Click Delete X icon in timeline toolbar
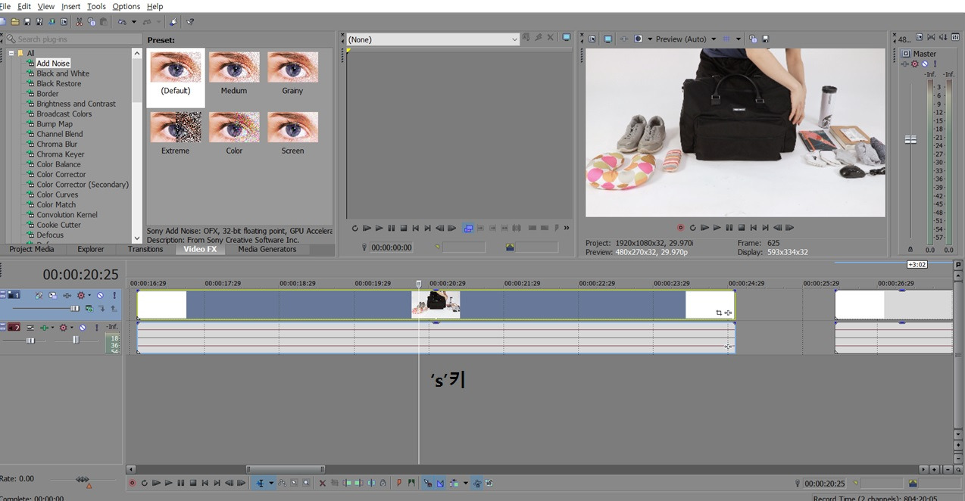This screenshot has height=501, width=965. pyautogui.click(x=322, y=483)
